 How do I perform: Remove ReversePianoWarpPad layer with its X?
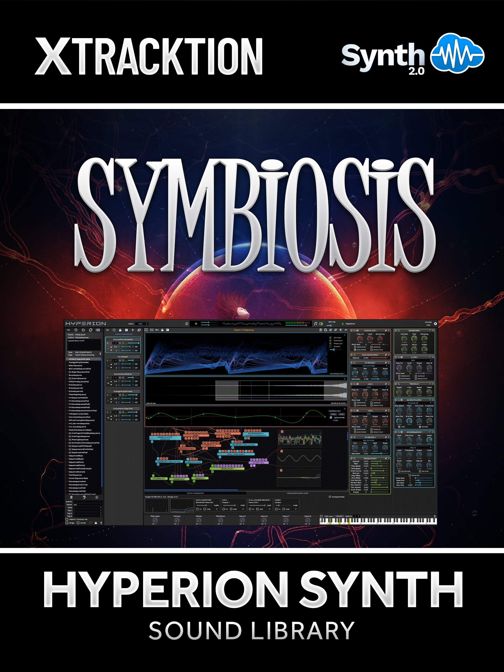[x=108, y=343]
